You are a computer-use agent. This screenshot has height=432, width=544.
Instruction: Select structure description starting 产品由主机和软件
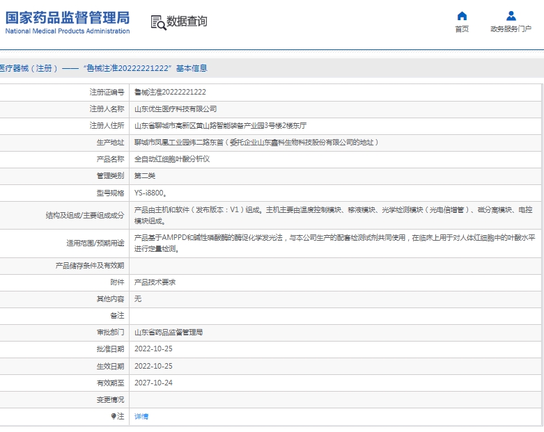point(334,215)
